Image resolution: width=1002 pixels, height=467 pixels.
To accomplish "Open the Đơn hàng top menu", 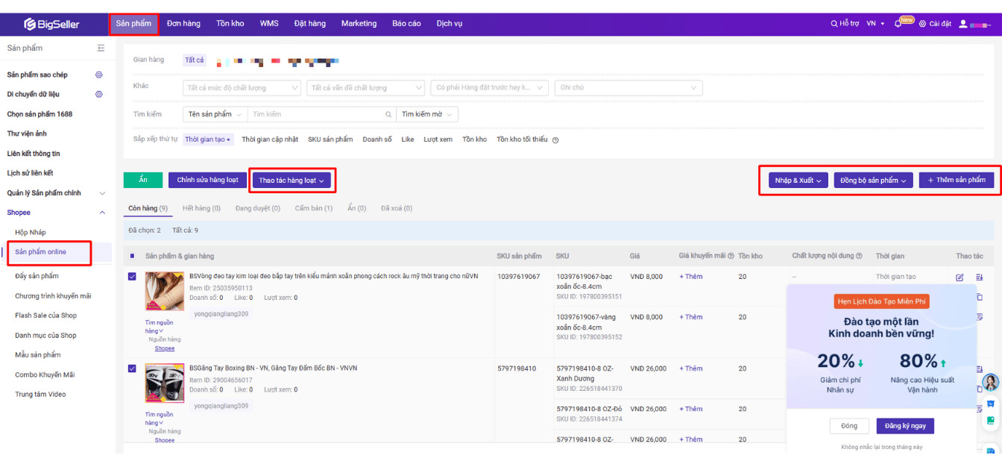I will click(183, 24).
